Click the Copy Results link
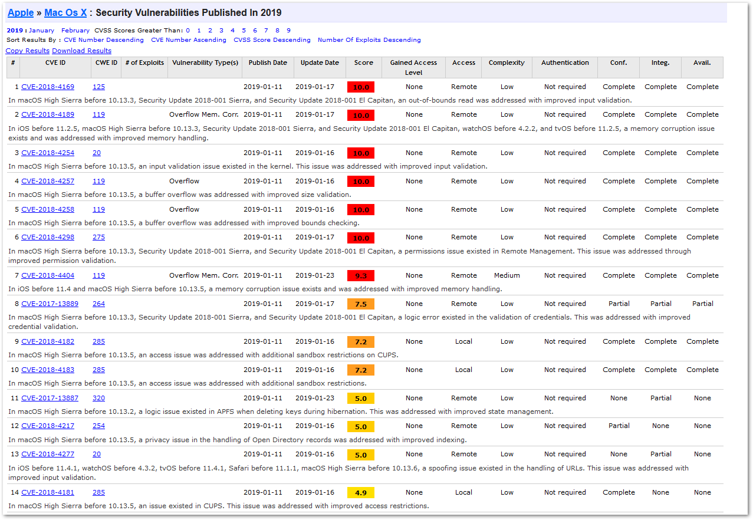Screen dimensions: 753x520 (x=28, y=51)
